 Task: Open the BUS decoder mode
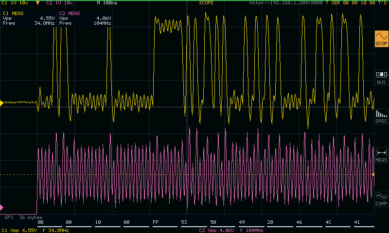pos(381,78)
